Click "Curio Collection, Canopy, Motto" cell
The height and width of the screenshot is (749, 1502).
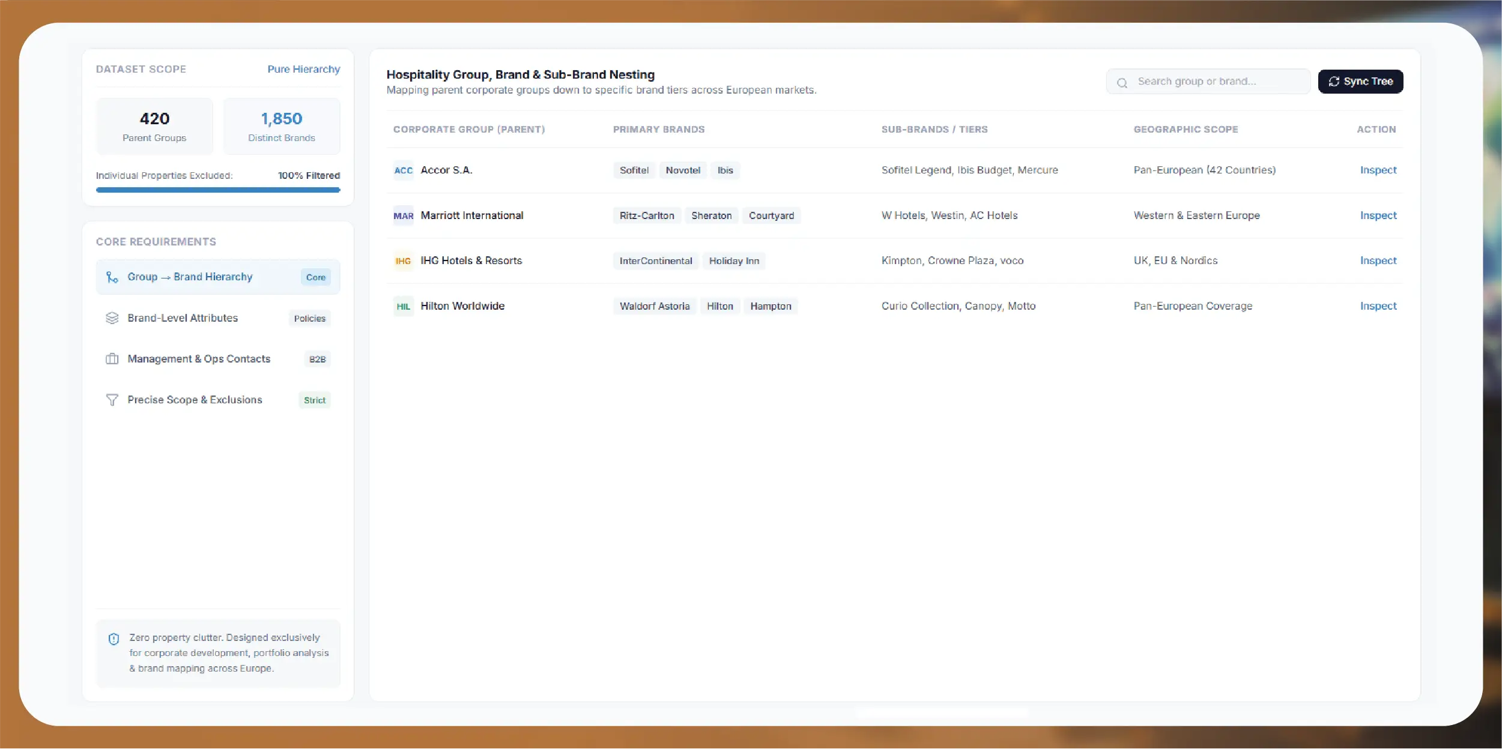[x=958, y=306]
